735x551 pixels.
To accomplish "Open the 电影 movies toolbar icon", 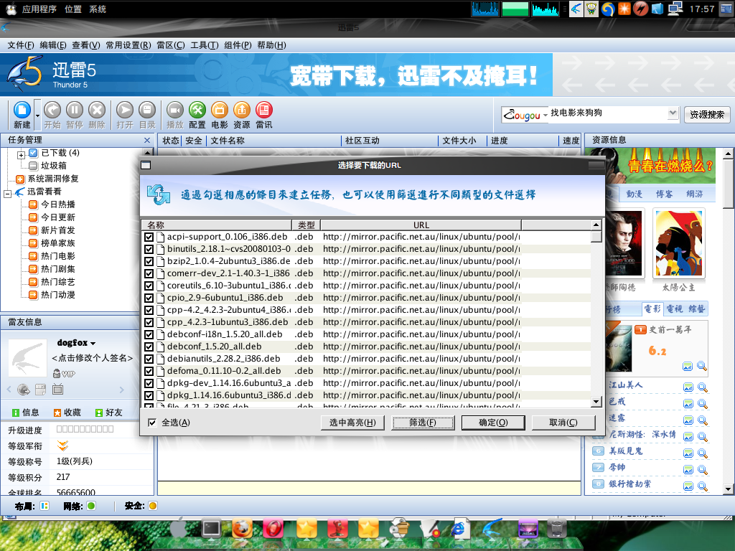I will (220, 110).
